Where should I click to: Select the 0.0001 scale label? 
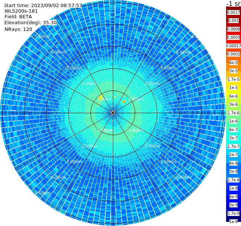(x=234, y=54)
